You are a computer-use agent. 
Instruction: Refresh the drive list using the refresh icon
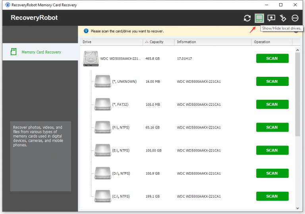(247, 18)
